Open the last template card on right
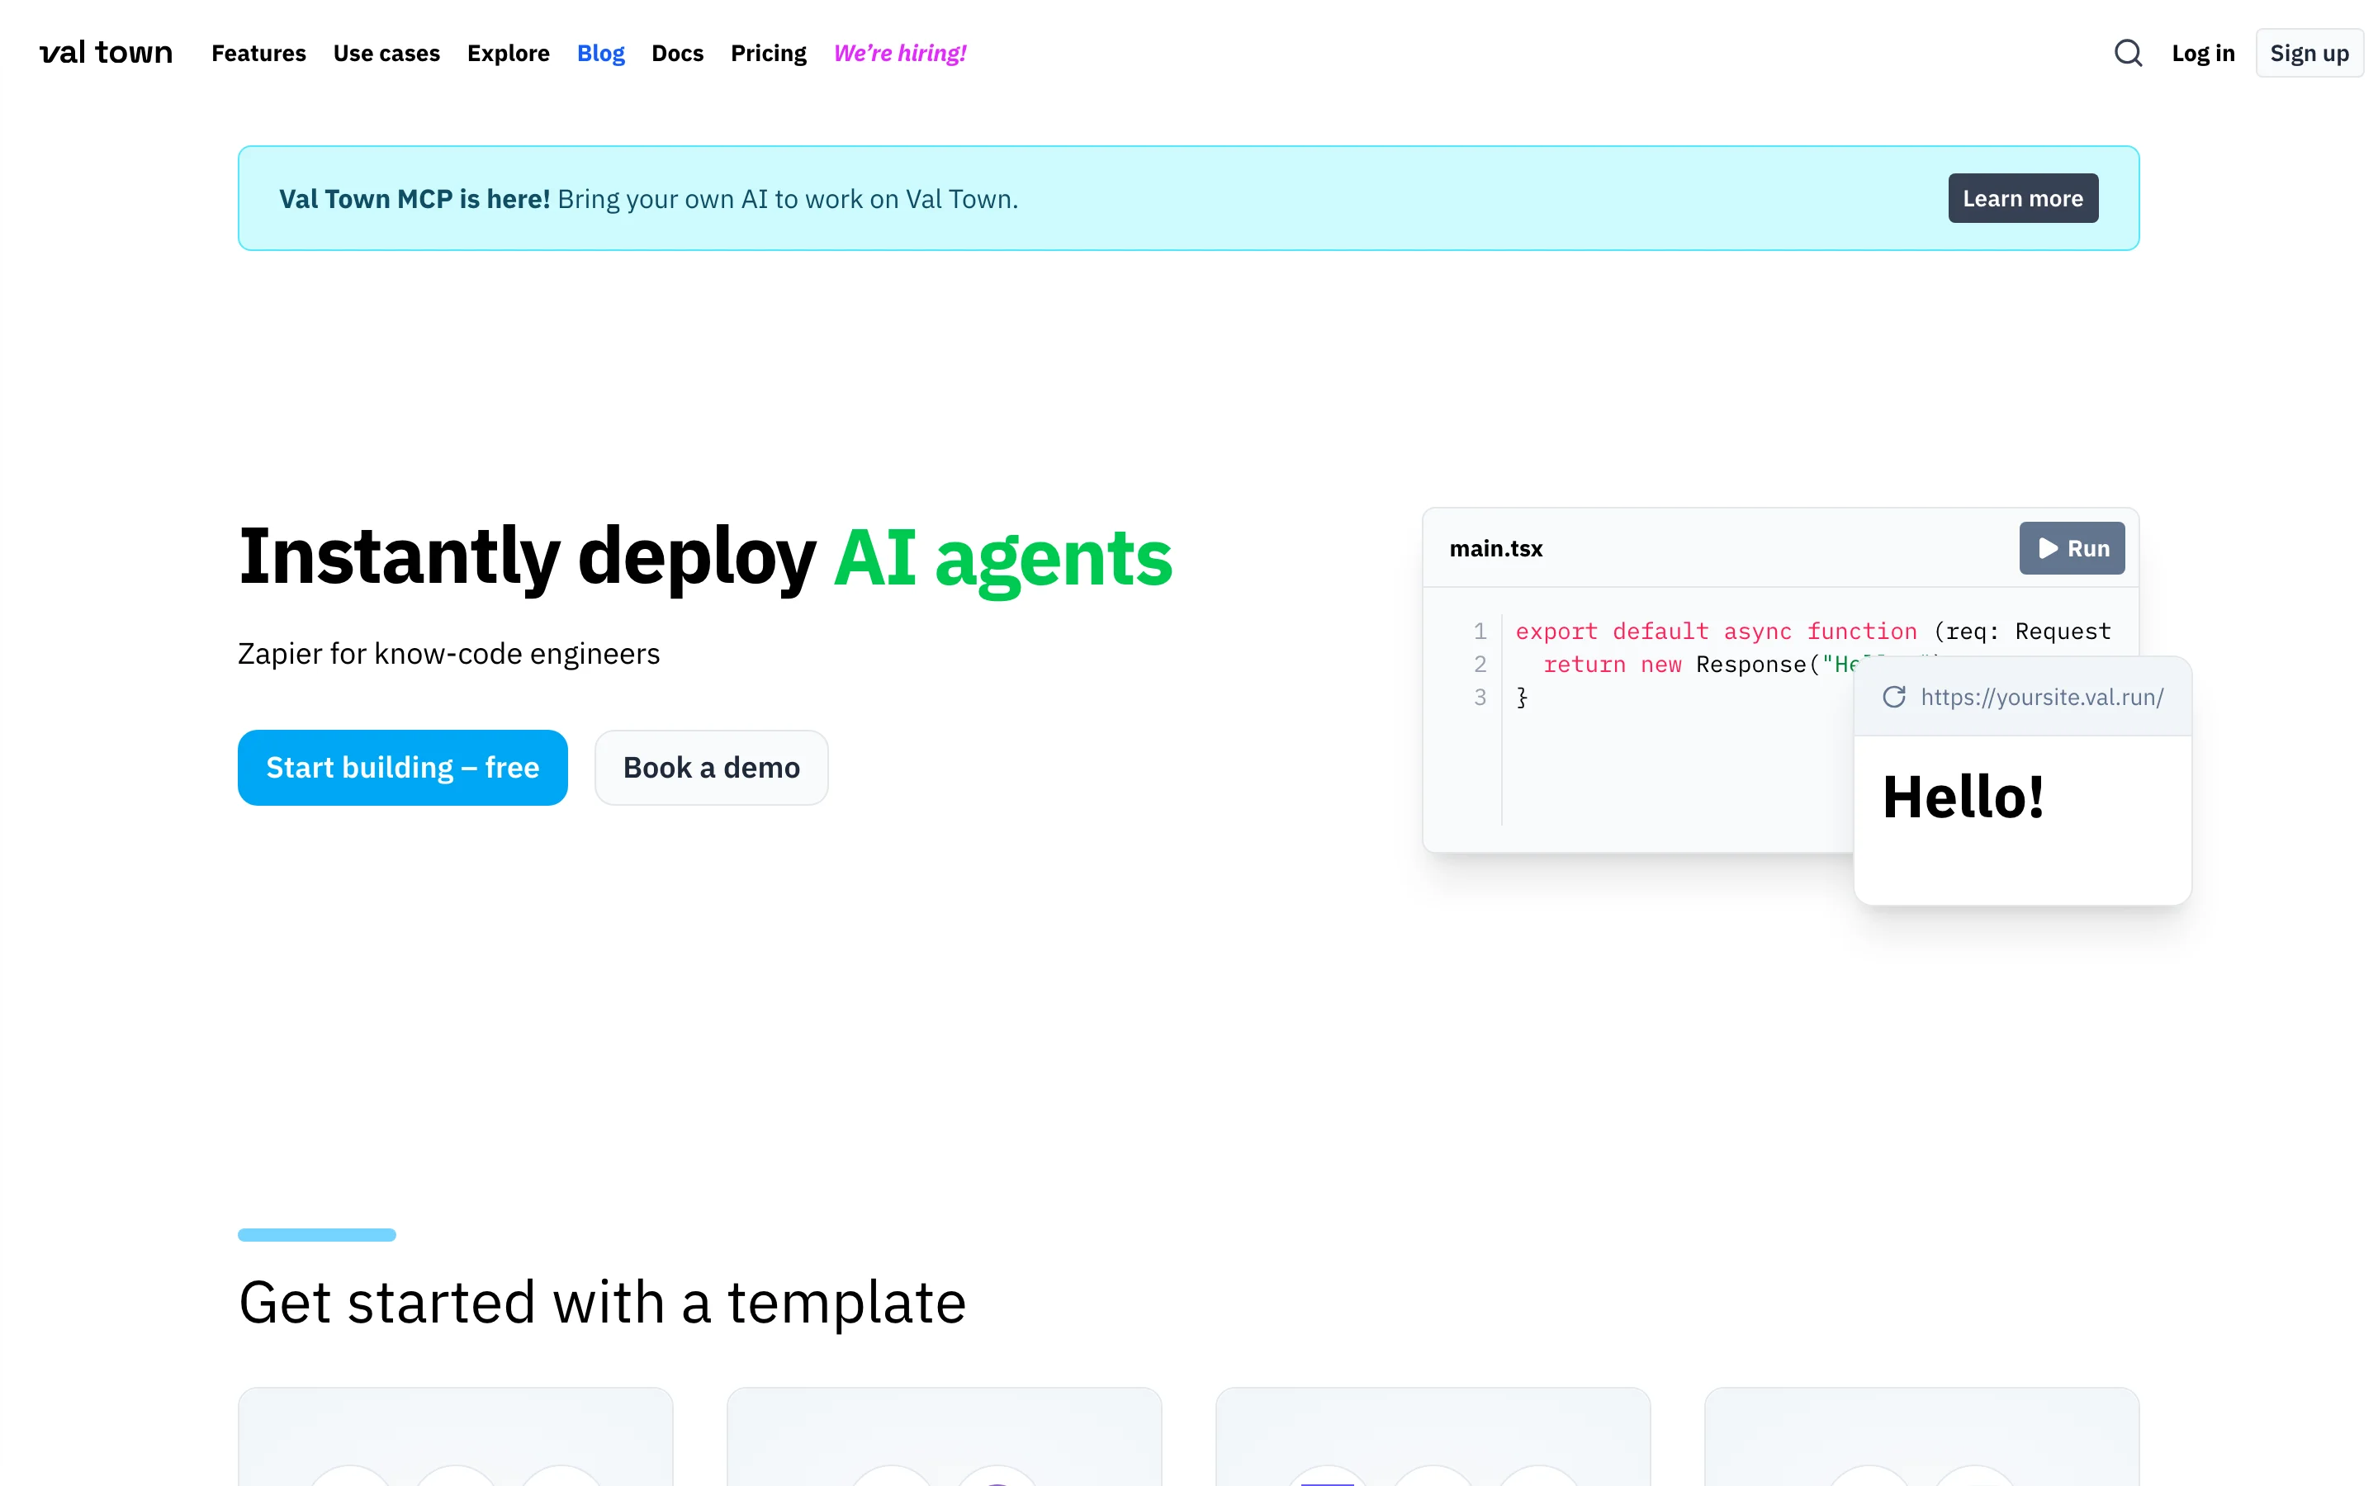The image size is (2378, 1486). coord(1921,1436)
